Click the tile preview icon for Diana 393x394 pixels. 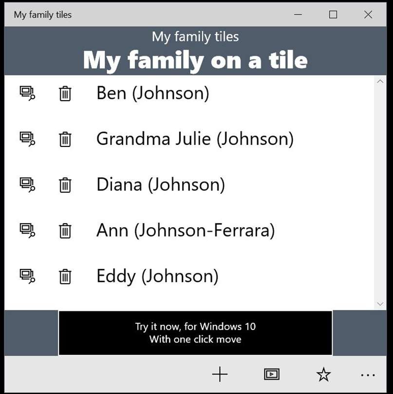click(27, 184)
